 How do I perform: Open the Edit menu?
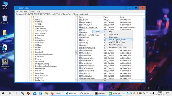tap(21, 11)
